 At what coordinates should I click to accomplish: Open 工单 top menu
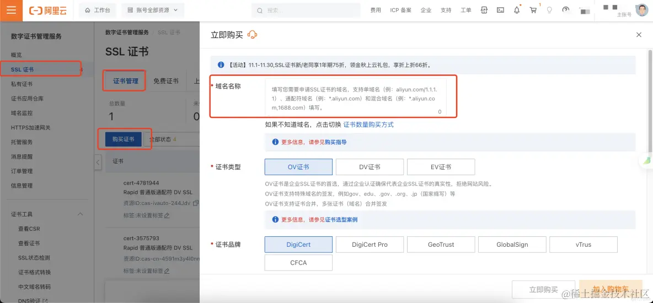click(x=466, y=10)
